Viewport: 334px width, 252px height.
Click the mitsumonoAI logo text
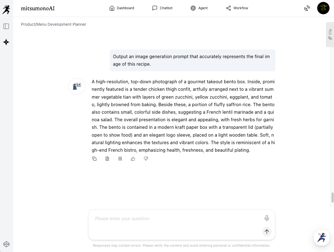(x=38, y=8)
